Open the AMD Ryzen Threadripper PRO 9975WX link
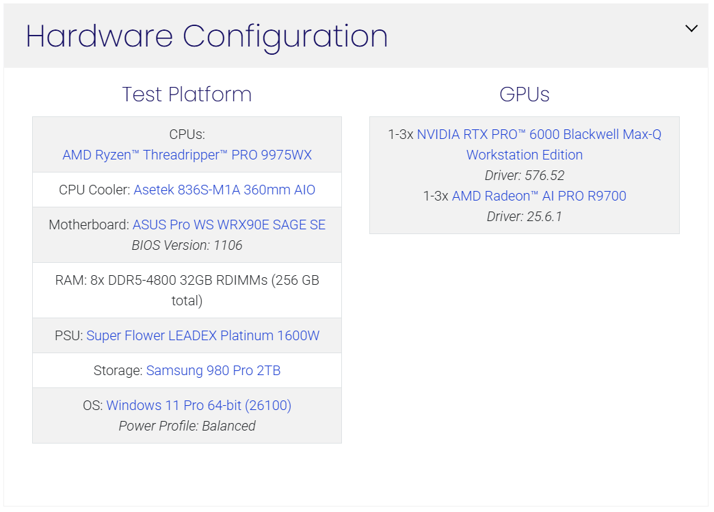 187,155
